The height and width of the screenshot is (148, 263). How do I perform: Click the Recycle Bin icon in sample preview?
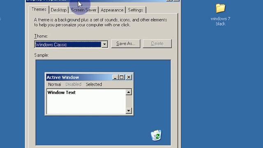tap(156, 135)
